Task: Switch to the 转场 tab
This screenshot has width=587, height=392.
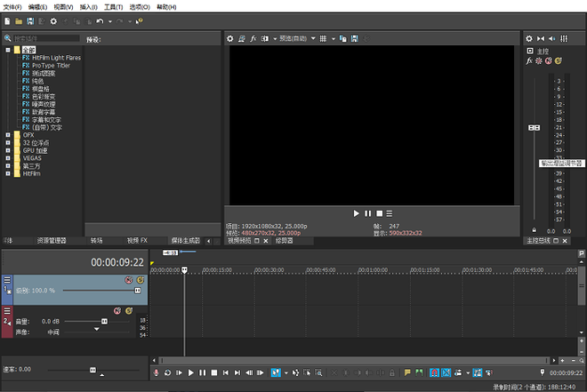Action: pos(96,240)
